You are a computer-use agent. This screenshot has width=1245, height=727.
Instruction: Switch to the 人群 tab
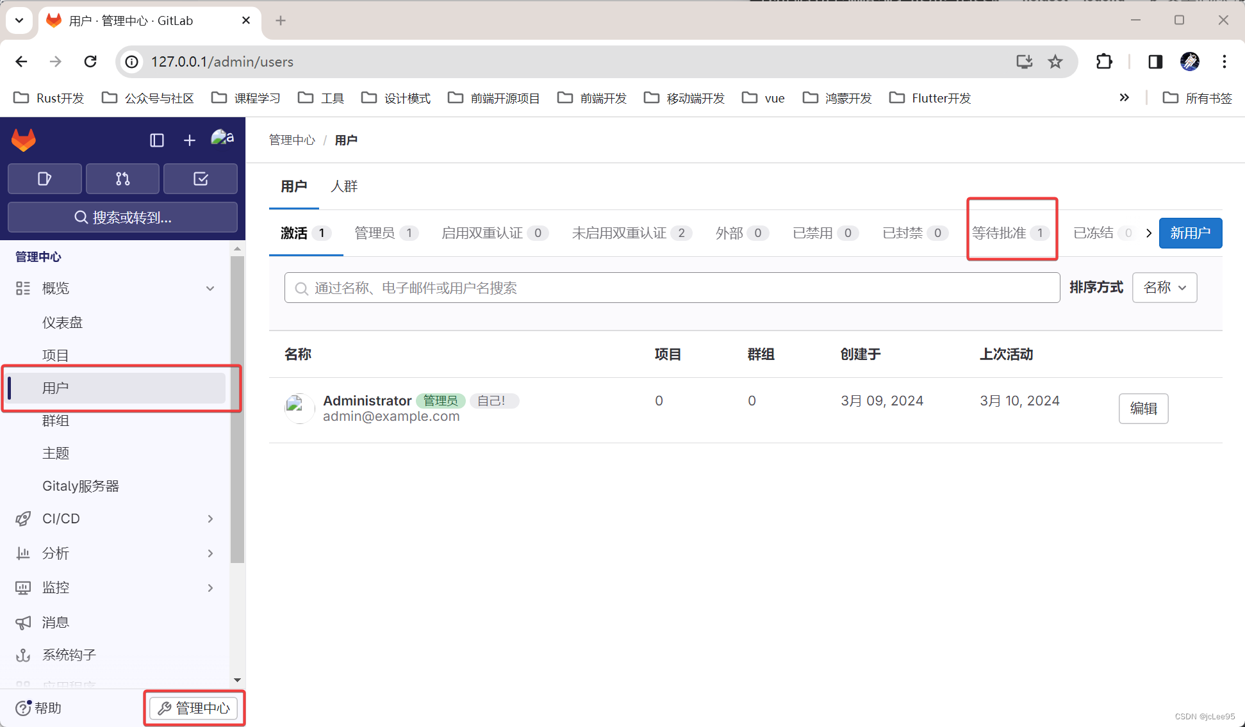(344, 186)
